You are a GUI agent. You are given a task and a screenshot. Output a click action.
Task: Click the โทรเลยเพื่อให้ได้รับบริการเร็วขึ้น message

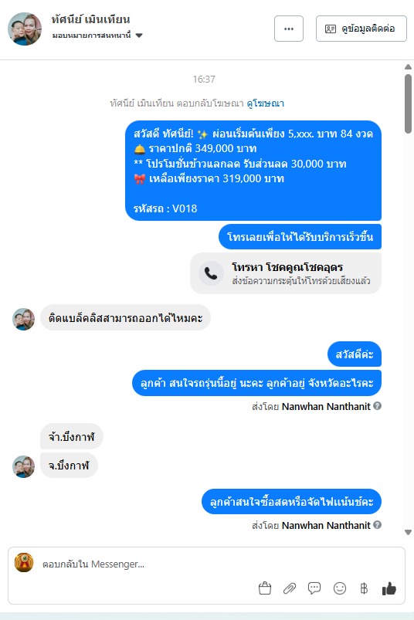(x=300, y=236)
